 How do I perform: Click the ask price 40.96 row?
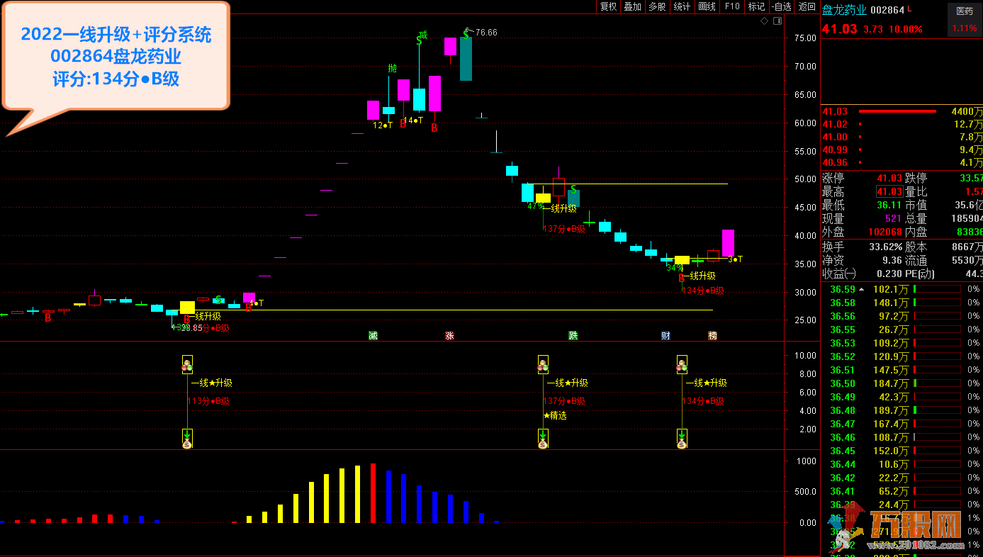point(901,162)
